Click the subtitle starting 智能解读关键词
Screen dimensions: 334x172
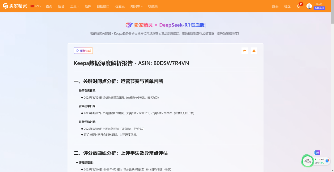tap(165, 34)
